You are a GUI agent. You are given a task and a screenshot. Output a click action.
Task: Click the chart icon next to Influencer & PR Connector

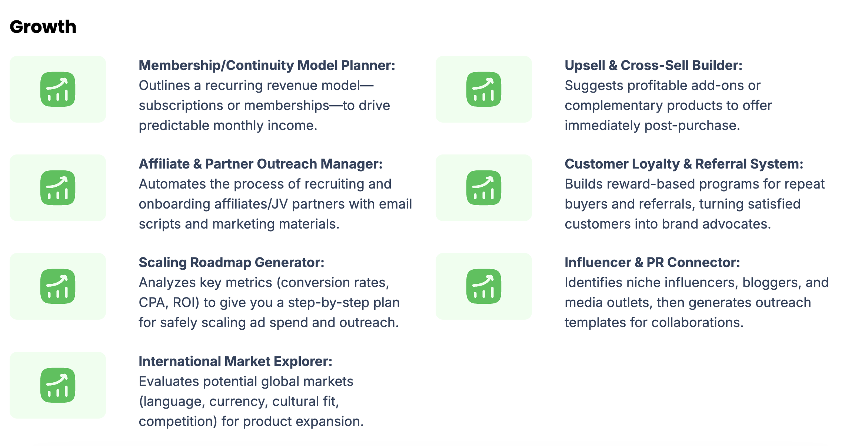[x=484, y=286]
